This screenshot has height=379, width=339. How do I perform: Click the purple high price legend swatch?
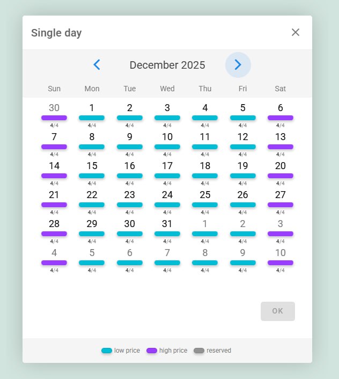point(152,351)
